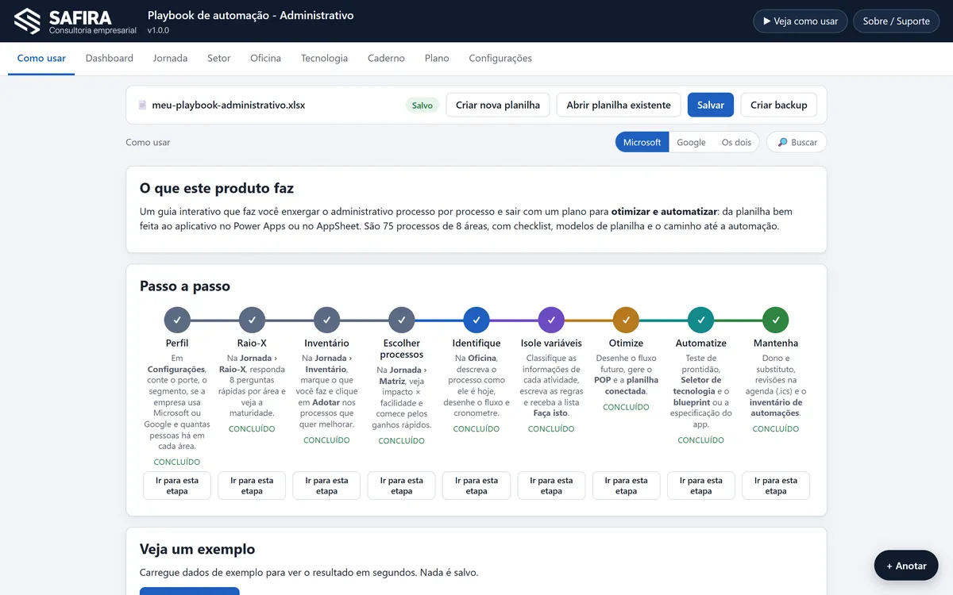Screen dimensions: 953x595
Task: Click Criar nova planilha
Action: click(498, 105)
